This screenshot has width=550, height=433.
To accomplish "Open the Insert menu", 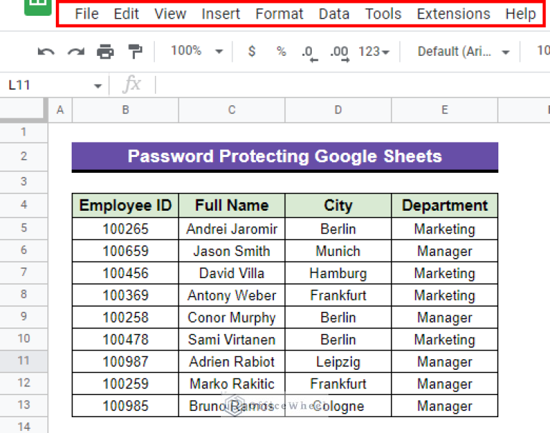I will point(221,14).
